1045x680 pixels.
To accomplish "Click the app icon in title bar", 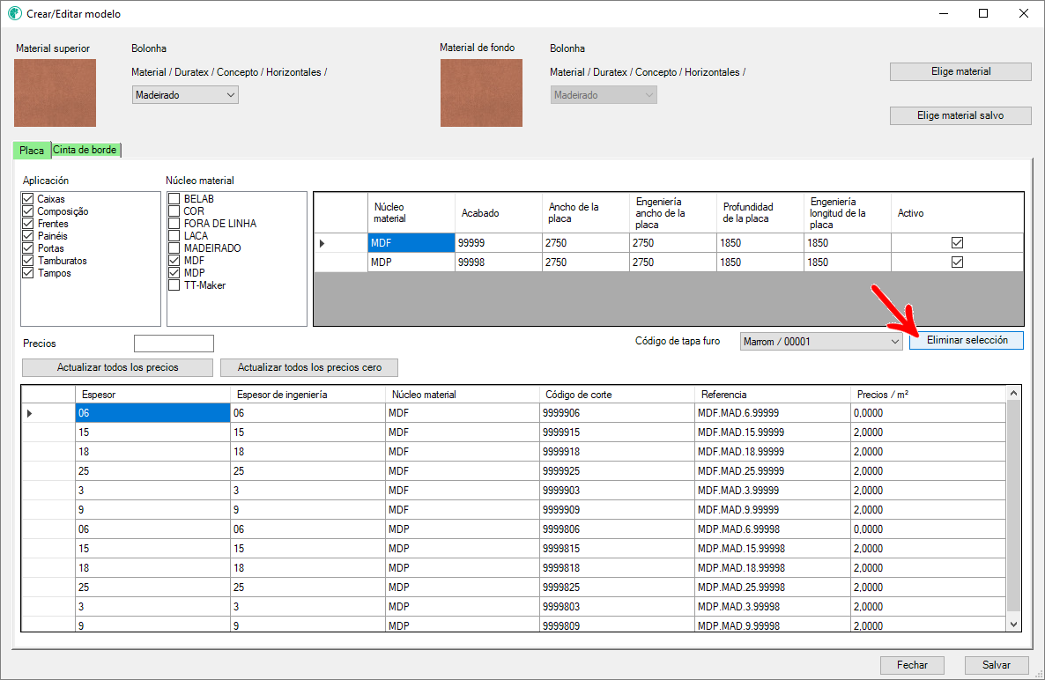I will (14, 14).
